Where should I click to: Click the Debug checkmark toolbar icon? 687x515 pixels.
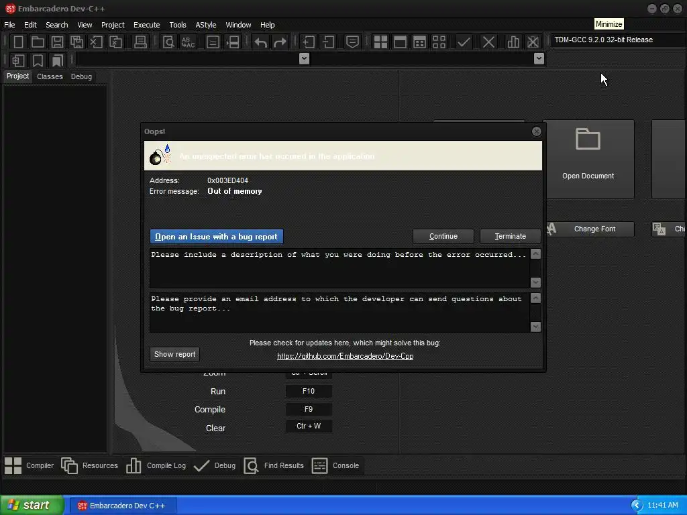pyautogui.click(x=464, y=42)
